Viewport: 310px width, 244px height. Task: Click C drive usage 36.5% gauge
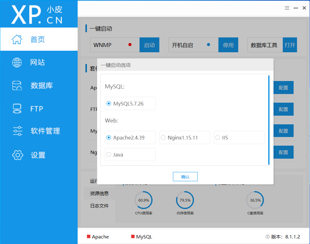[255, 200]
